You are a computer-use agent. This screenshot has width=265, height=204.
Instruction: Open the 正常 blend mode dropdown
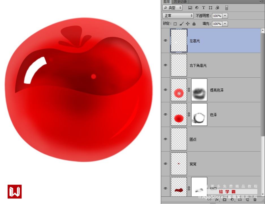178,16
